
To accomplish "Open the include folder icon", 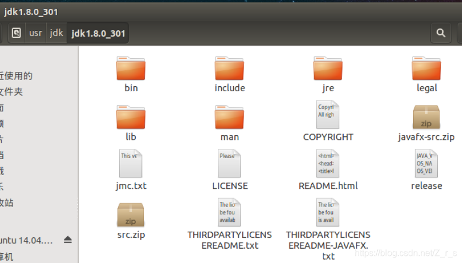I will click(x=229, y=68).
